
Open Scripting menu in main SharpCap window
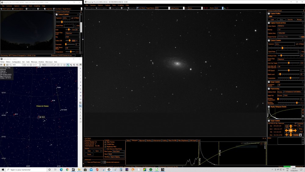click(x=120, y=5)
